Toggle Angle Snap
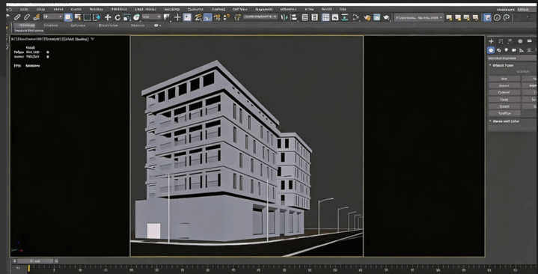The width and height of the screenshot is (538, 274). click(x=207, y=17)
